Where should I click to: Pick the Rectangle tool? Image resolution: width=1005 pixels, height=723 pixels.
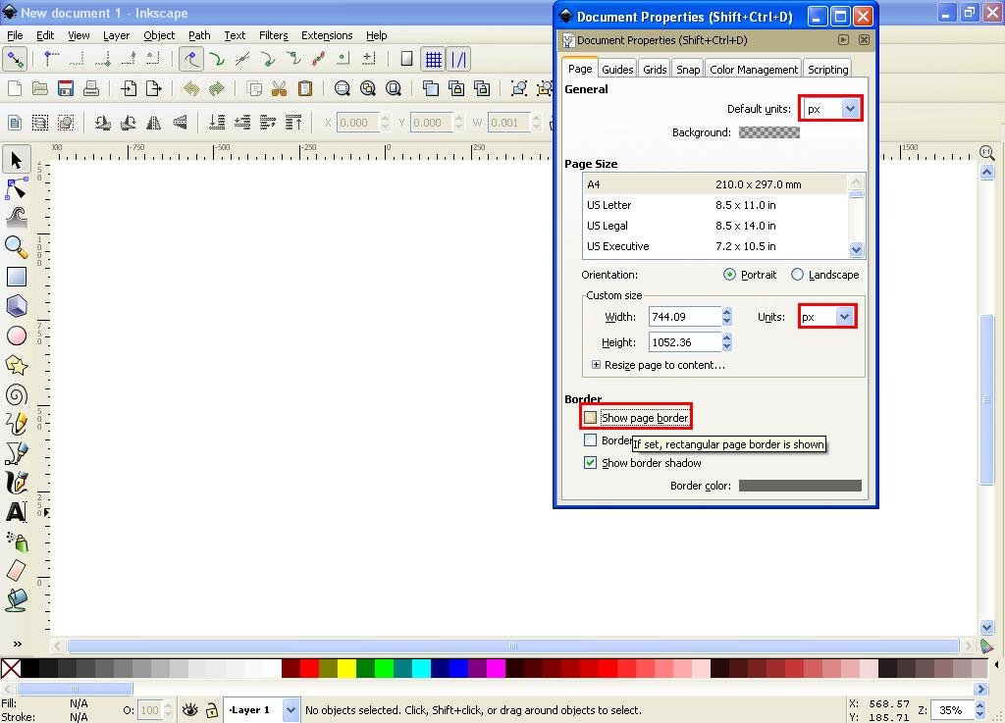click(16, 277)
